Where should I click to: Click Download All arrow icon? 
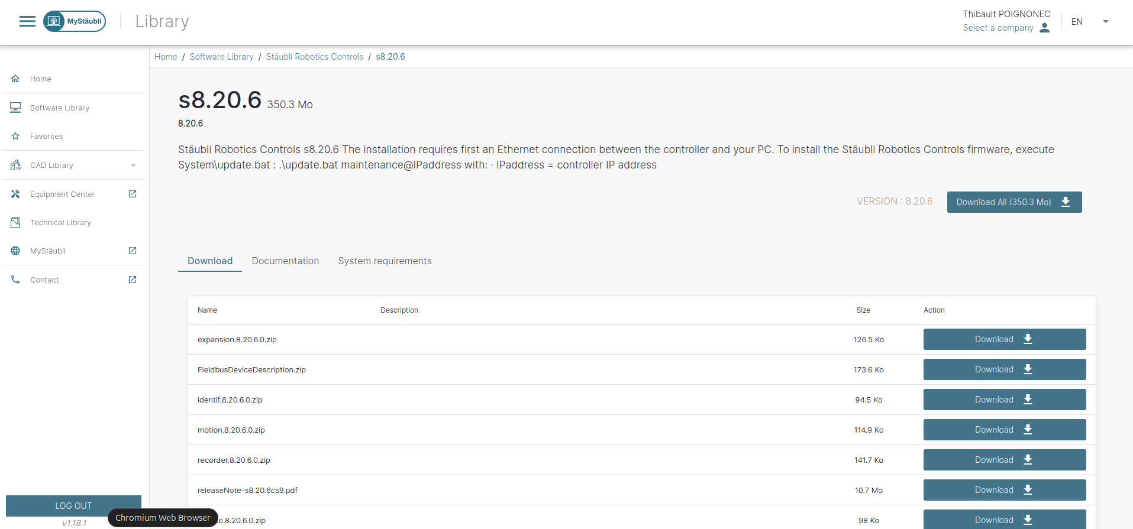click(1066, 202)
